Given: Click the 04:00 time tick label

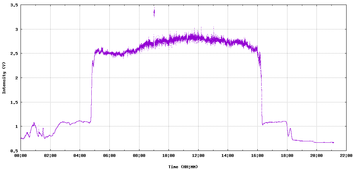Looking at the screenshot, I should click(80, 155).
